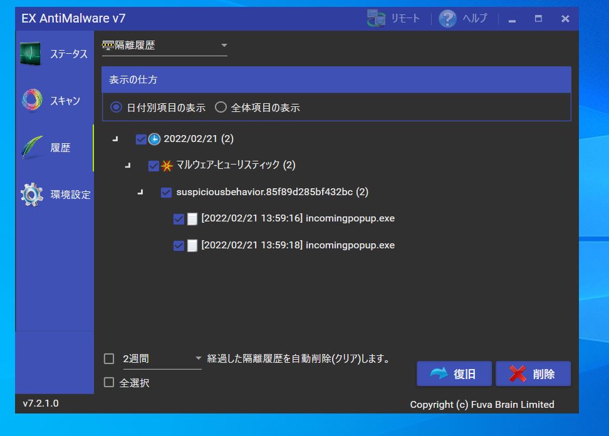Click the 環境設定 gear icon

pyautogui.click(x=32, y=194)
